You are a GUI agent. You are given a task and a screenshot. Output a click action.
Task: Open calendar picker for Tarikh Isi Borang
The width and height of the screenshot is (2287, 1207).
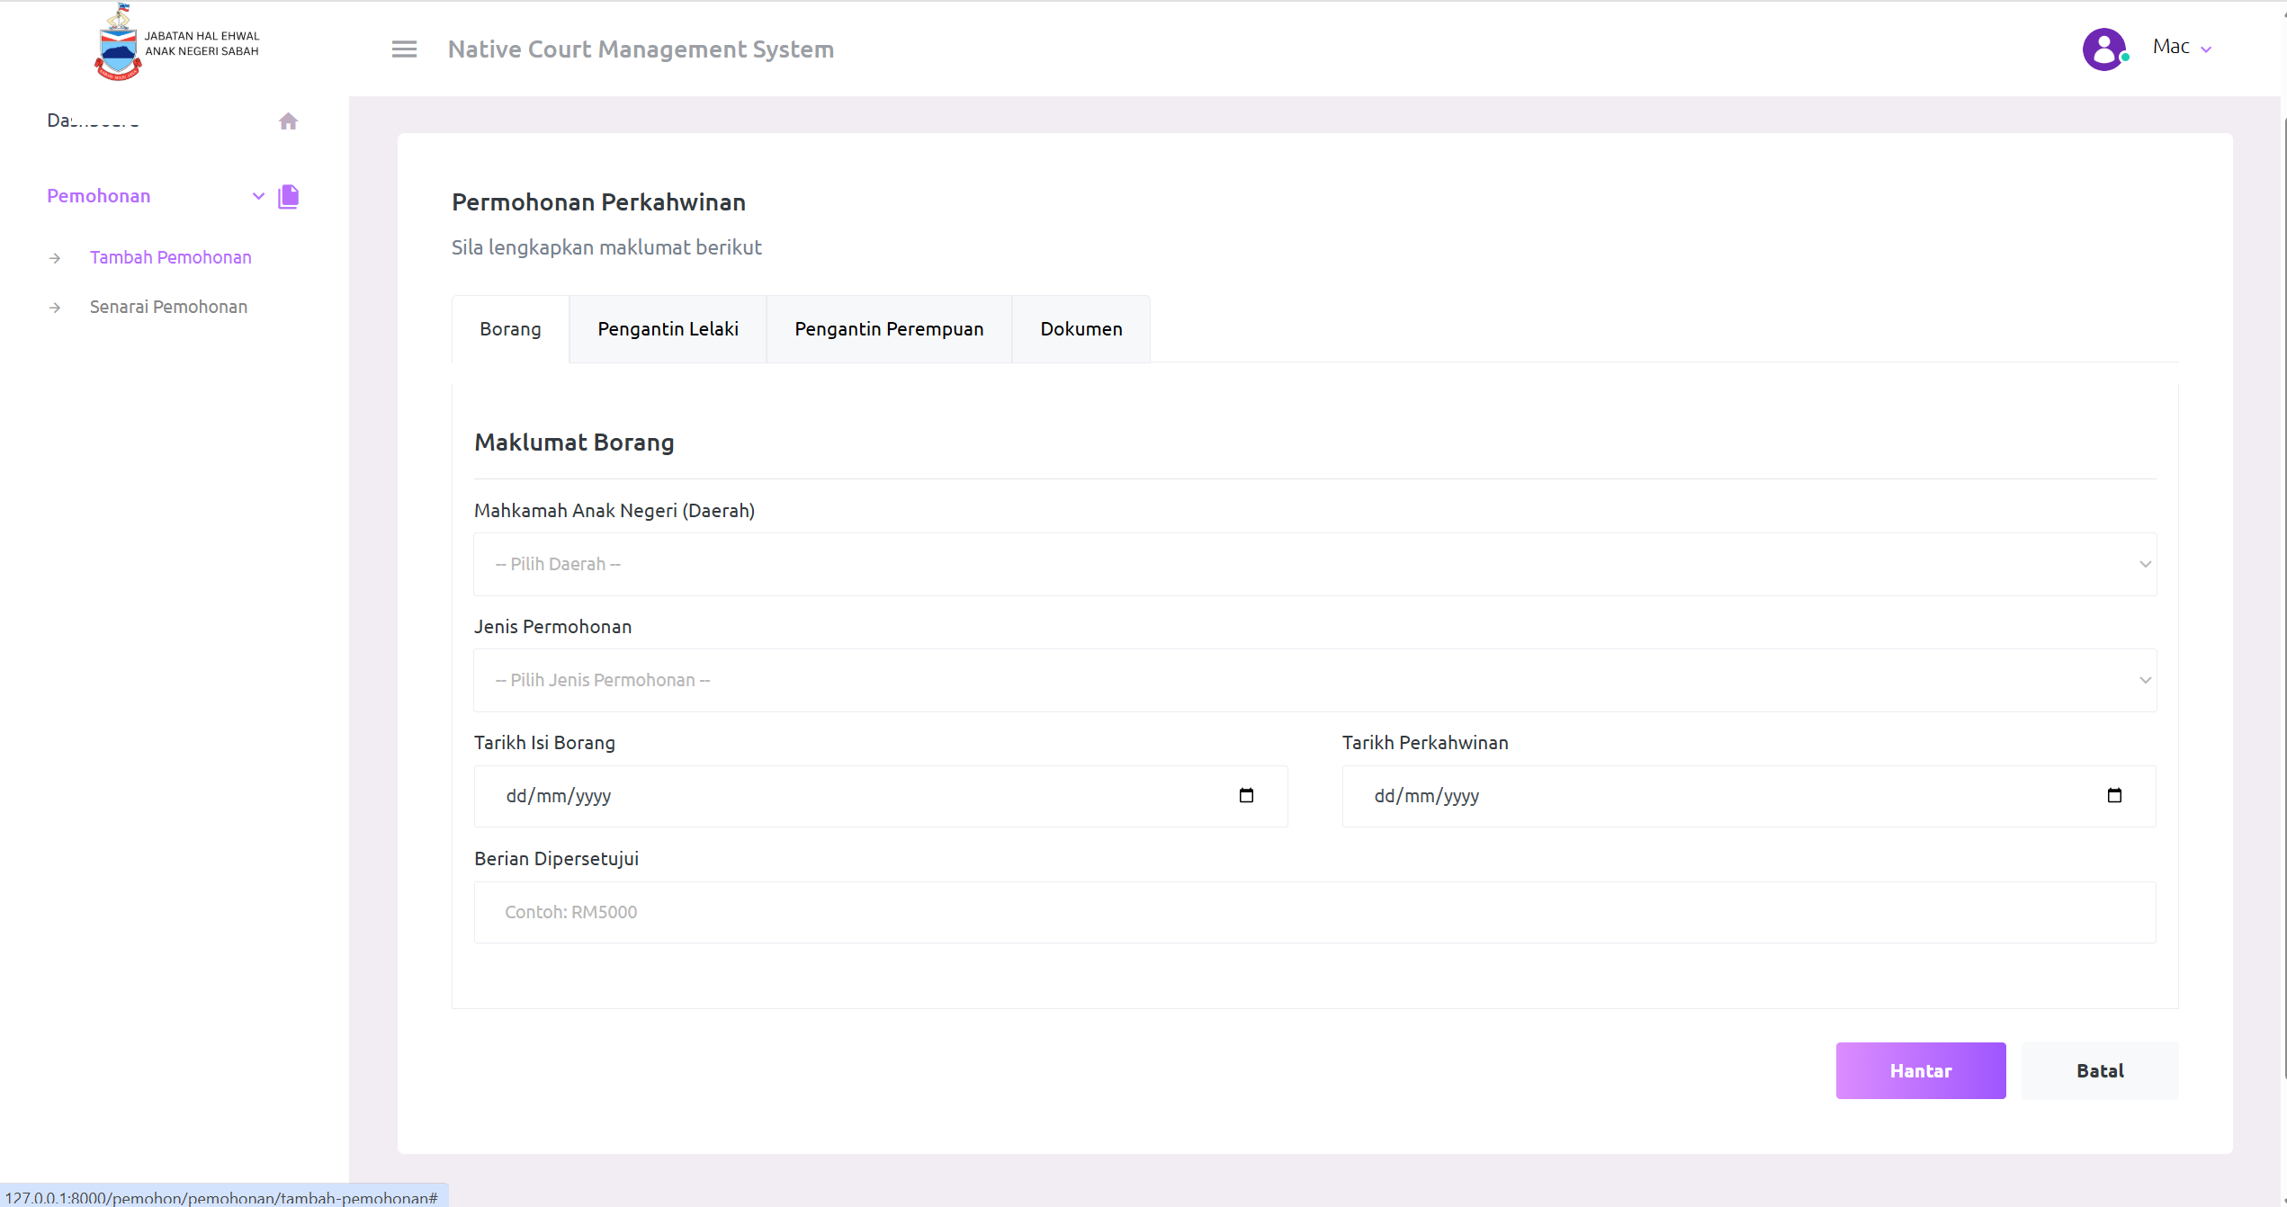tap(1246, 796)
